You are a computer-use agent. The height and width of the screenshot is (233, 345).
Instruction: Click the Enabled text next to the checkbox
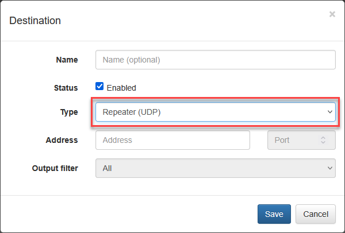[x=121, y=88]
